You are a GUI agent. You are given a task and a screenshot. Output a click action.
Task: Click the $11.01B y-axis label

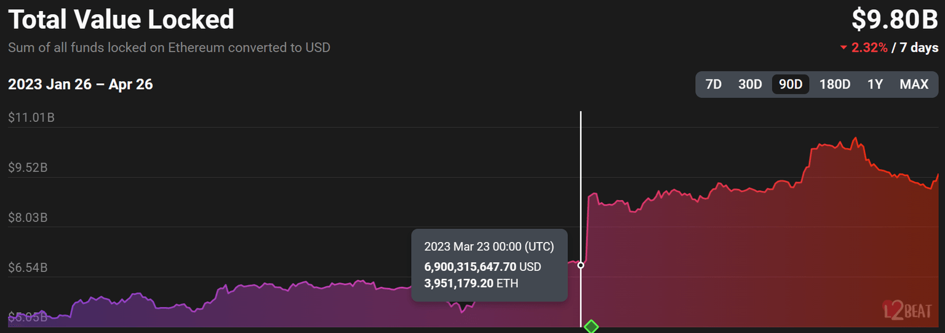coord(31,117)
